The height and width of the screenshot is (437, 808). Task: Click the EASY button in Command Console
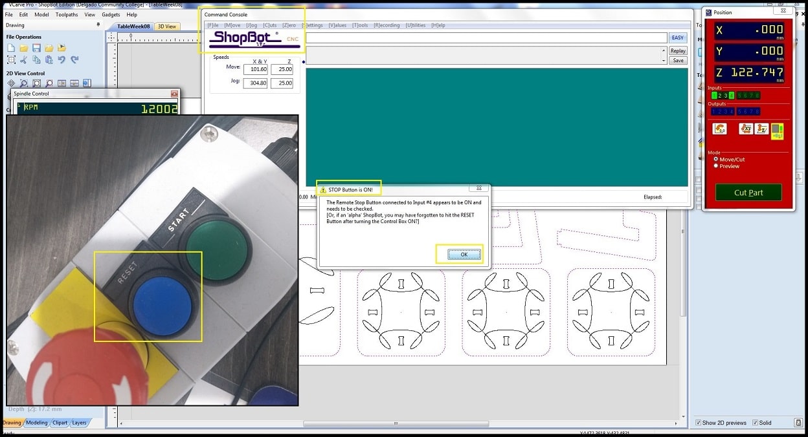coord(677,38)
